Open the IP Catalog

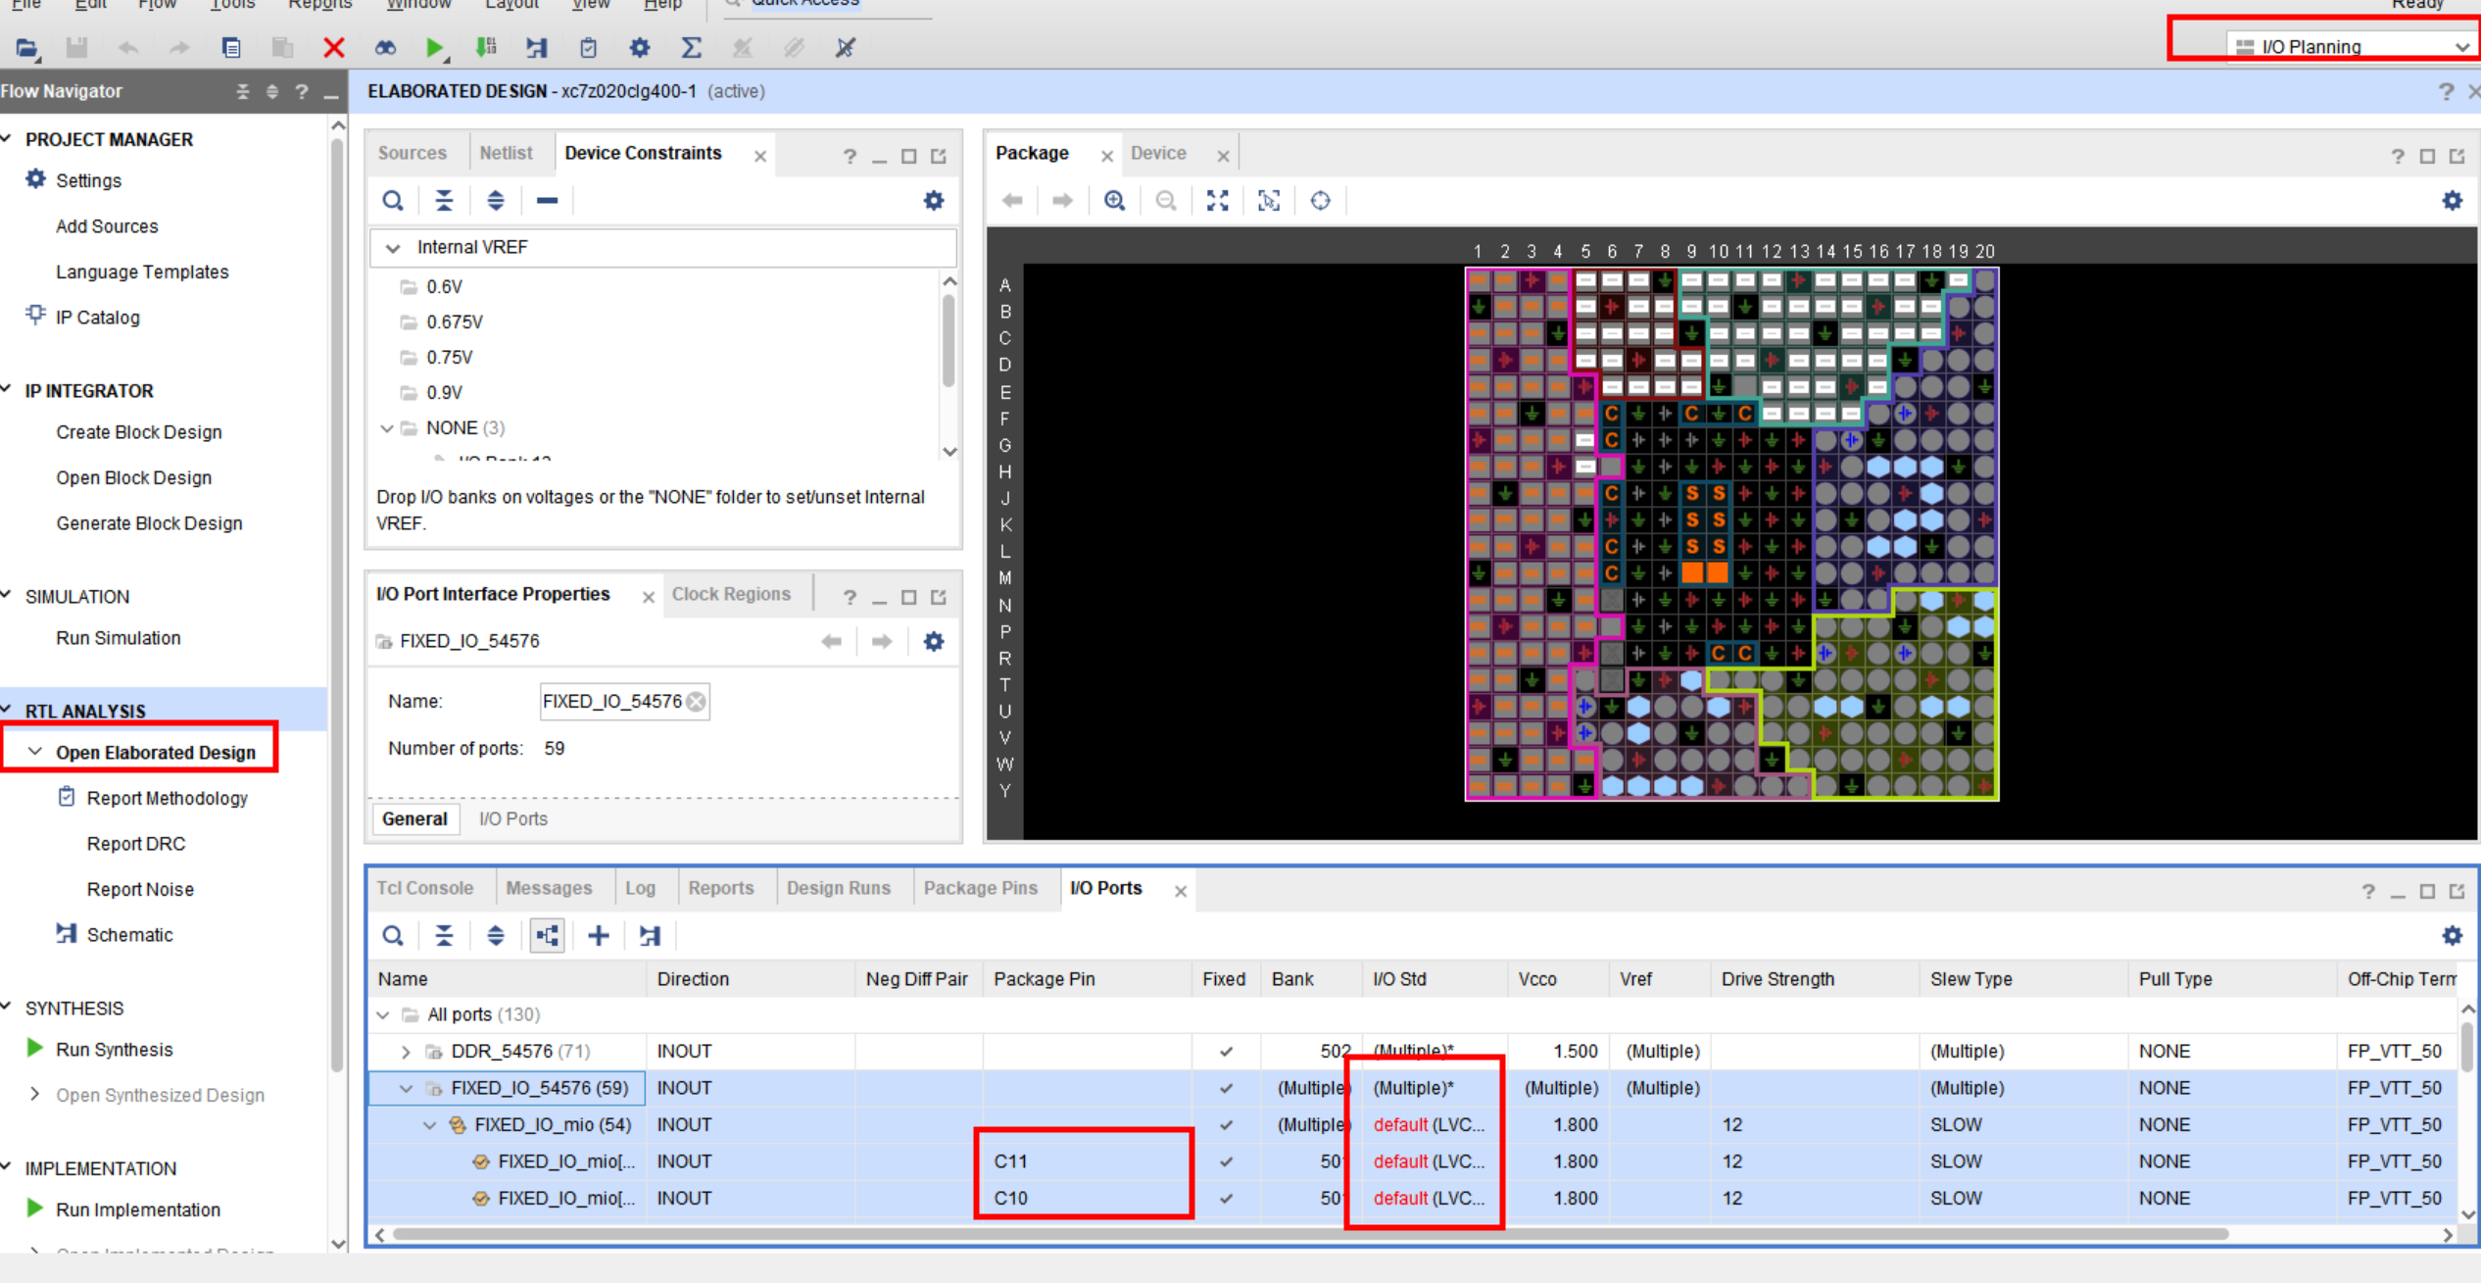coord(97,318)
